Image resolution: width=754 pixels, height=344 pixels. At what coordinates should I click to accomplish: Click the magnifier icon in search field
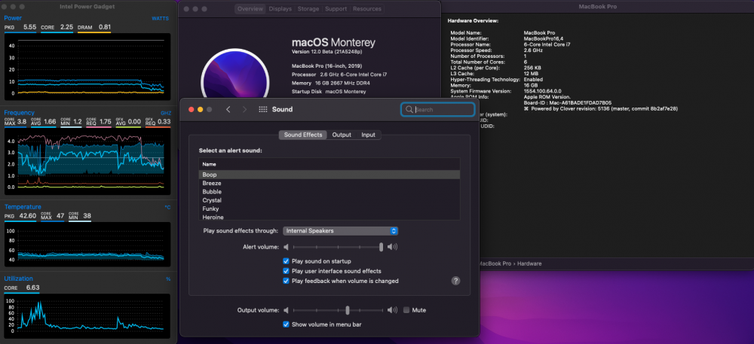tap(409, 109)
